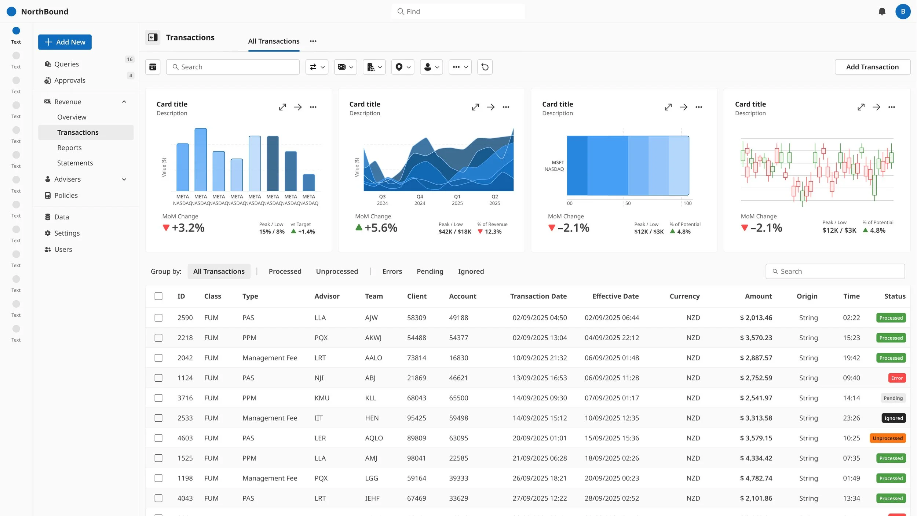Viewport: 917px width, 516px height.
Task: Open the user avatar B menu
Action: tap(903, 11)
